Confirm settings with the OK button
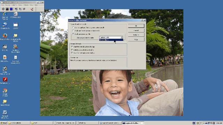The width and height of the screenshot is (223, 125). tap(136, 26)
